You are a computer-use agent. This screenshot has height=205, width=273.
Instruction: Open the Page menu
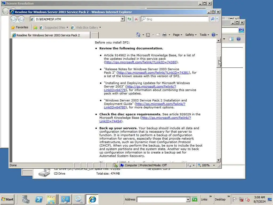pyautogui.click(x=177, y=35)
